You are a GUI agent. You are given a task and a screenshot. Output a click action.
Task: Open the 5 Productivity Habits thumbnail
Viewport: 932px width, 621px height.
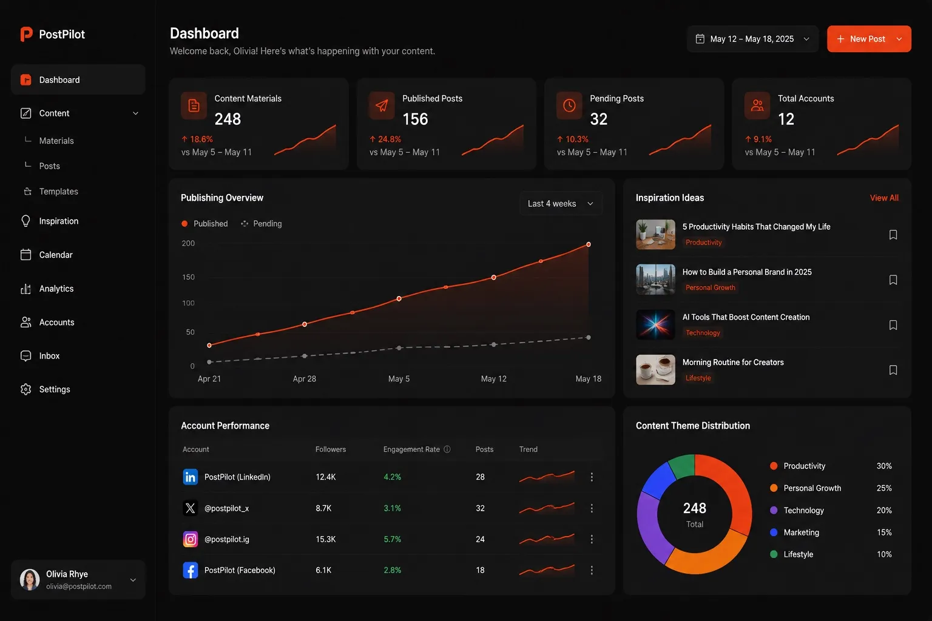coord(655,235)
